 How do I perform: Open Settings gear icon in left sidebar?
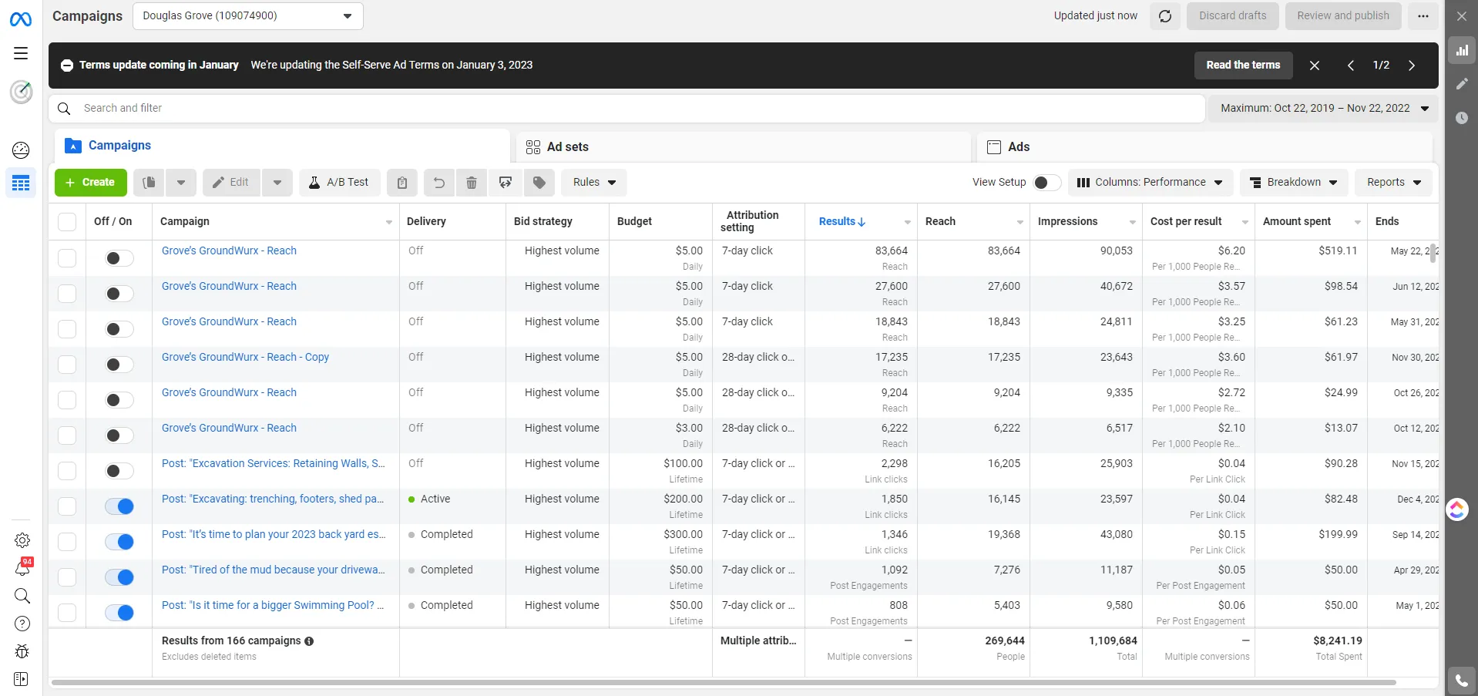click(x=22, y=540)
